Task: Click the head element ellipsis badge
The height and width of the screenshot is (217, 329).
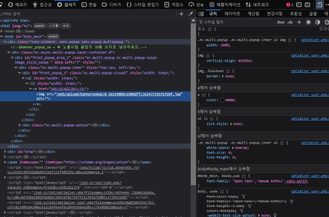Action: pyautogui.click(x=18, y=31)
